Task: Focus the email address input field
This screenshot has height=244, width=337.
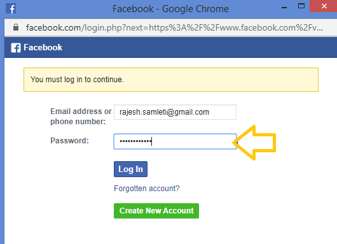Action: click(175, 112)
